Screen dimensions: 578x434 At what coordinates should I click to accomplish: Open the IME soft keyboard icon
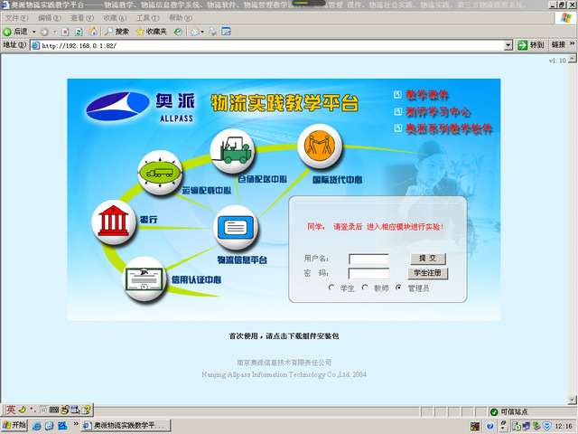(54, 410)
